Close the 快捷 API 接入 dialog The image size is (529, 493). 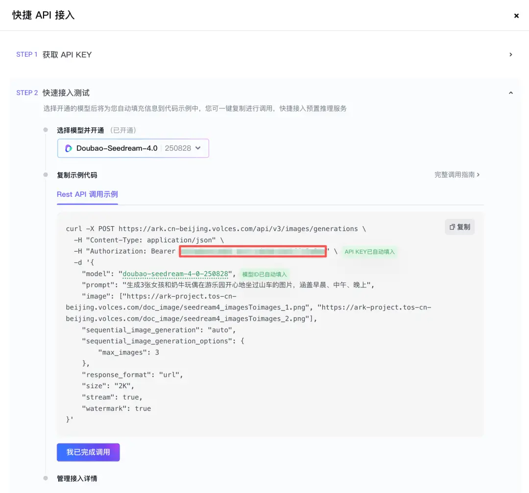click(x=516, y=16)
